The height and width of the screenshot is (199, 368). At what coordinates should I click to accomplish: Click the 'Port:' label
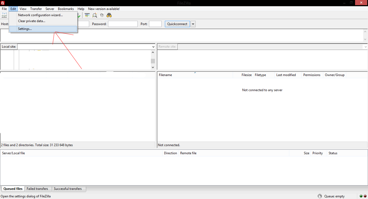coord(144,24)
